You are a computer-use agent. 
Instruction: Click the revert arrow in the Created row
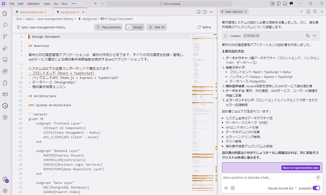coord(314,36)
